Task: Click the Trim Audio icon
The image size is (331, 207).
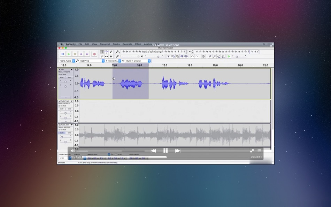Action: 182,56
